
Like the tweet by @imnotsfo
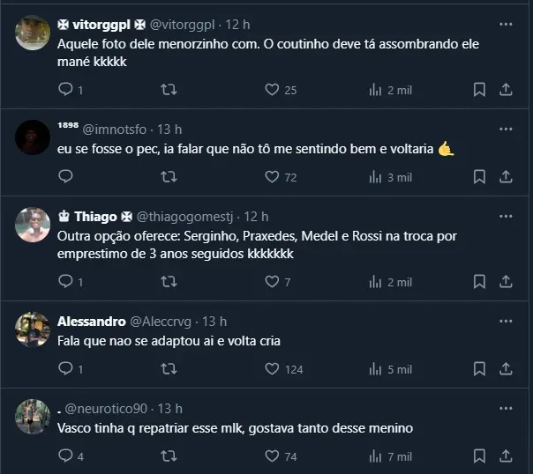[272, 176]
